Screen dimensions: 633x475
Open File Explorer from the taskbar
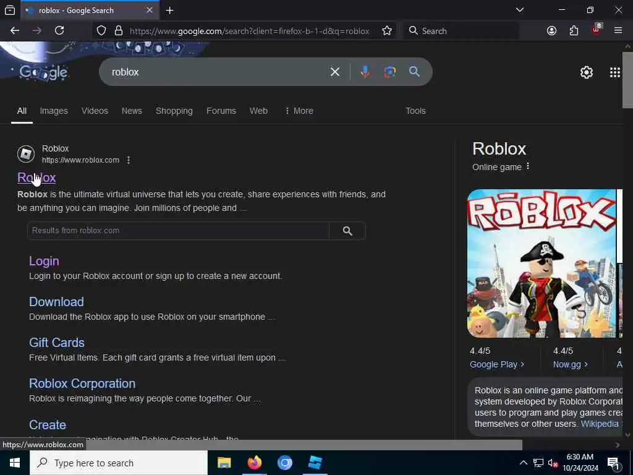click(x=224, y=463)
